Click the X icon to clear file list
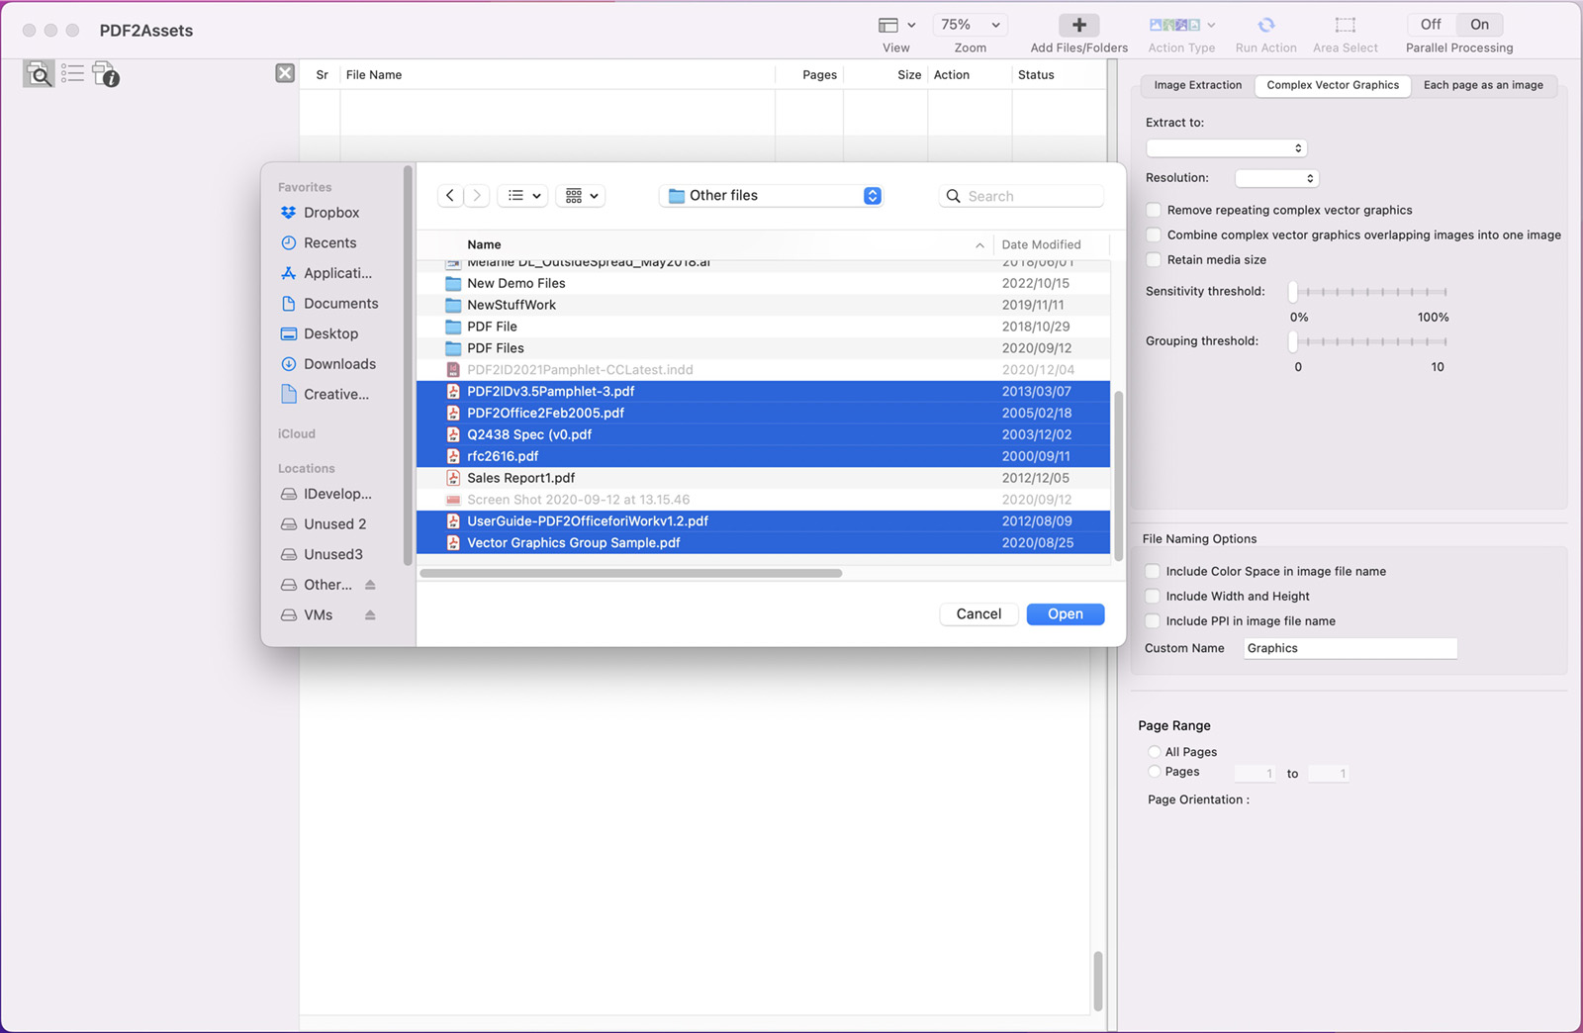Screen dimensions: 1583x1033 285,73
